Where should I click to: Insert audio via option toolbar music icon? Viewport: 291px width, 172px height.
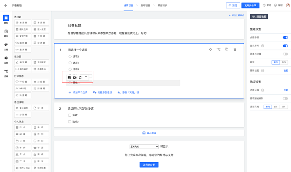coord(80,77)
